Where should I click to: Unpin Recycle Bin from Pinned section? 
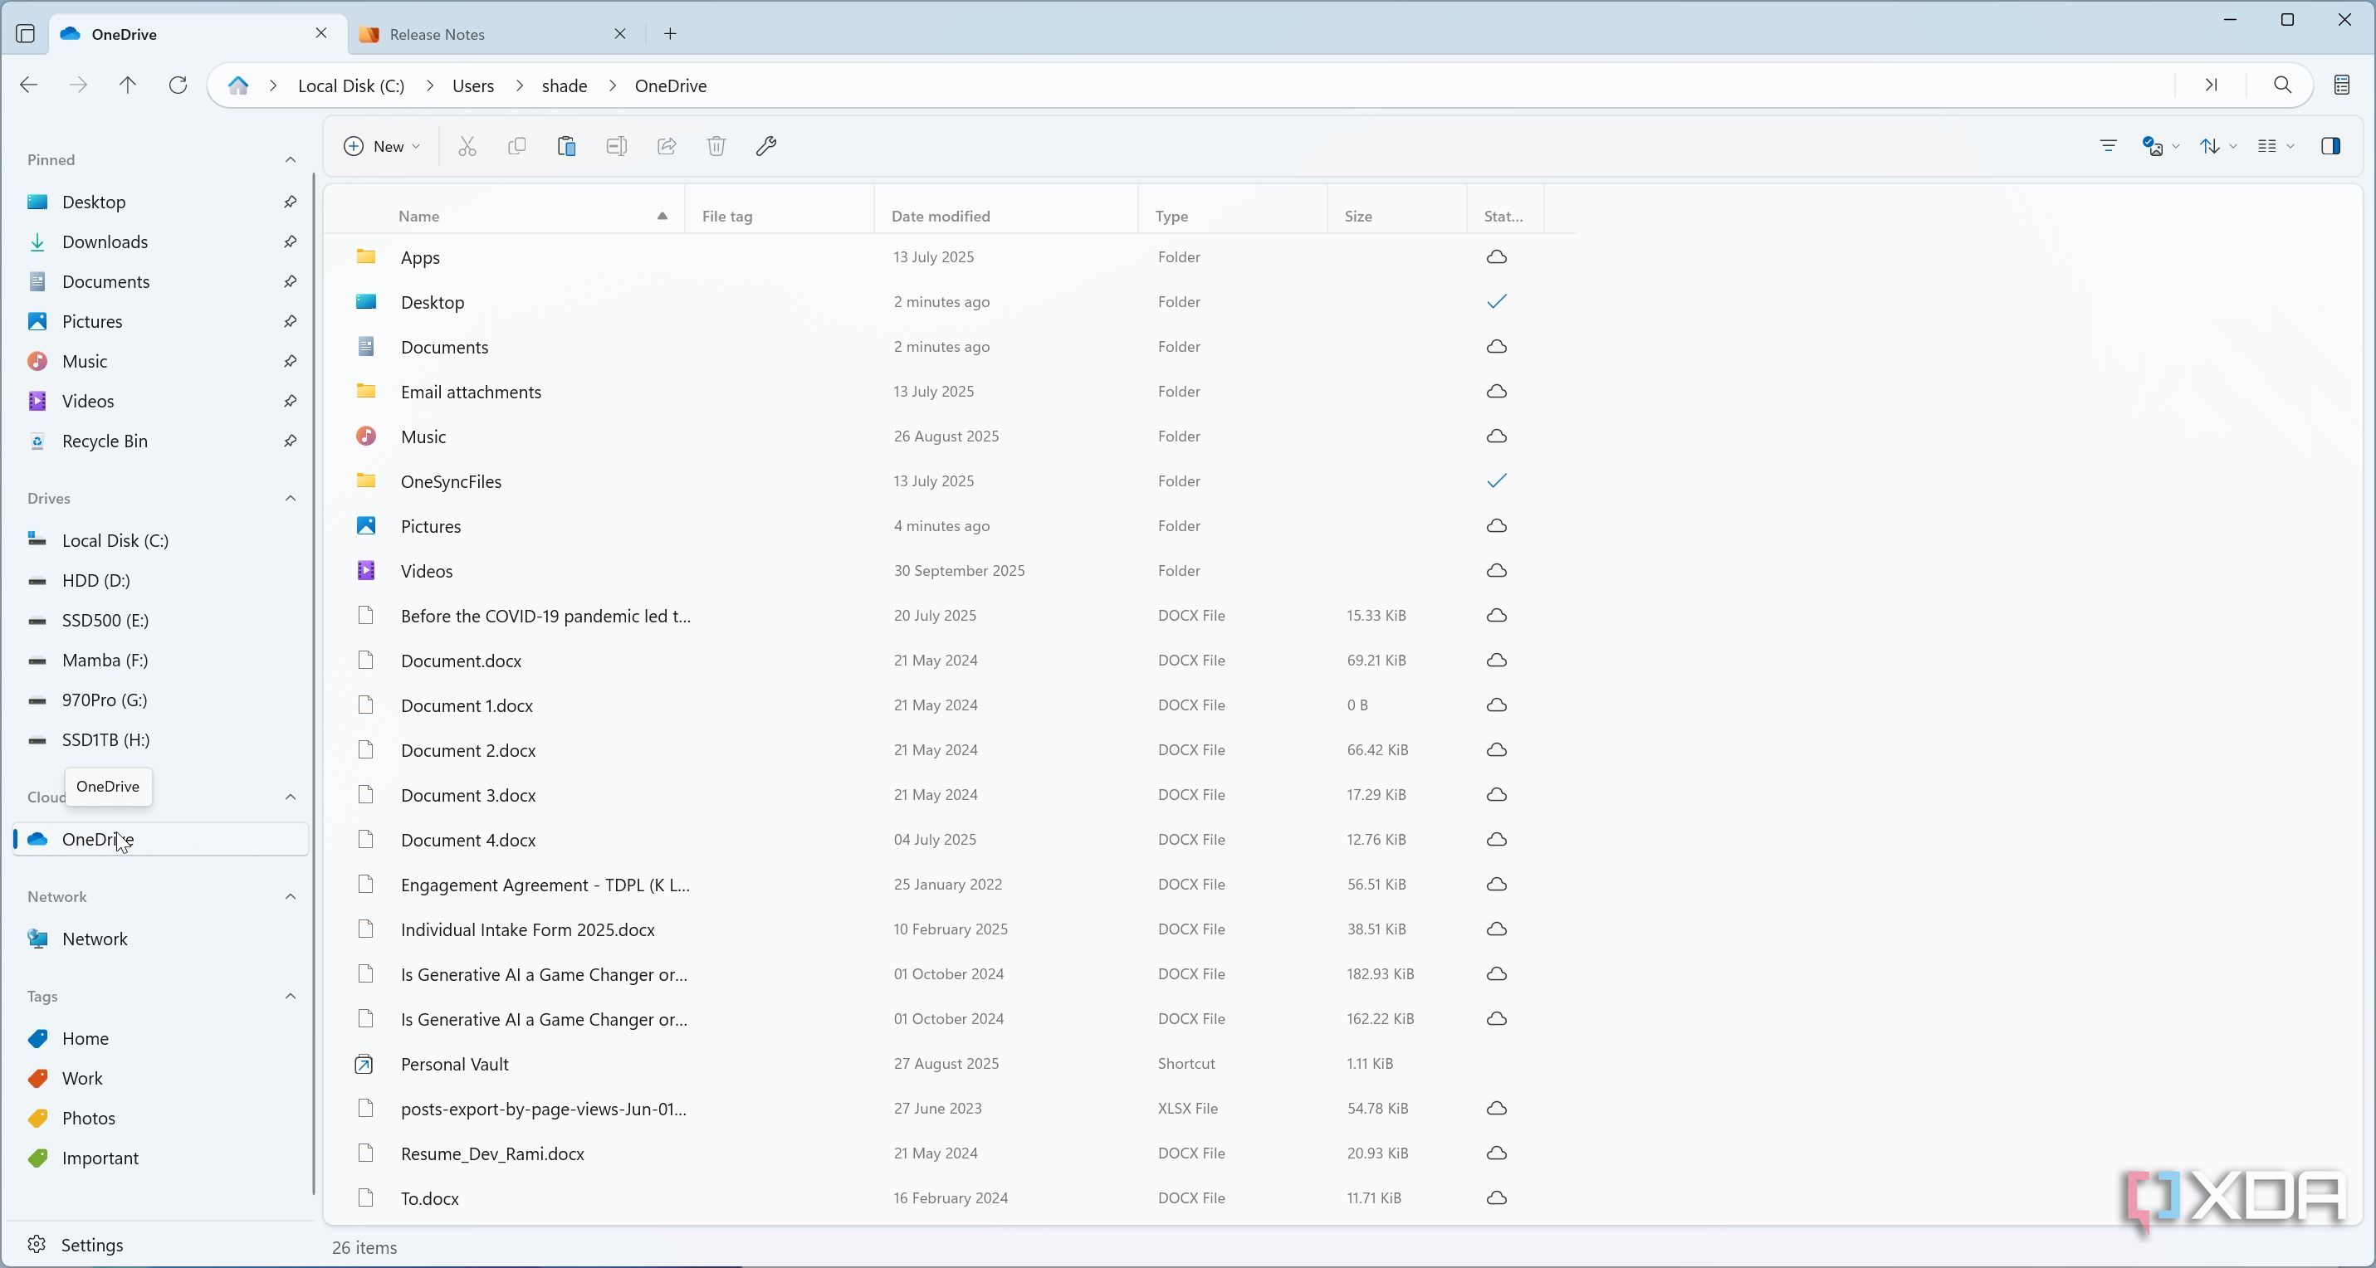290,441
